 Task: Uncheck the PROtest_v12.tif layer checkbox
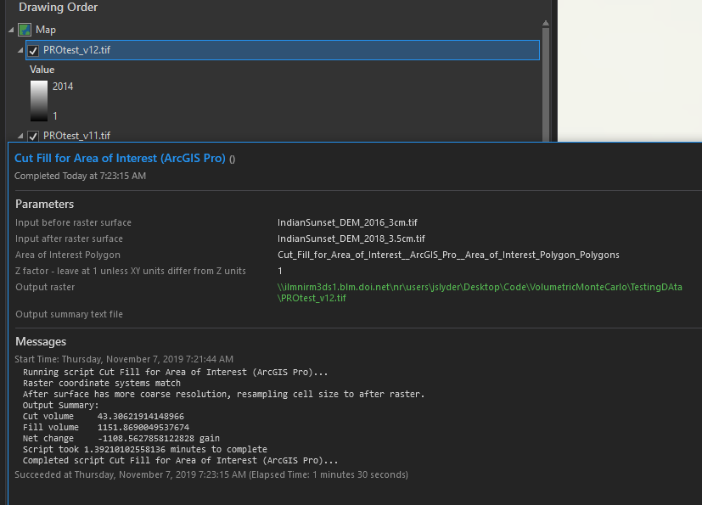coord(33,51)
